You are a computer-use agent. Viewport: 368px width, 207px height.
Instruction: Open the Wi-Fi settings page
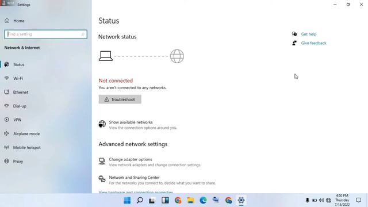(x=18, y=78)
